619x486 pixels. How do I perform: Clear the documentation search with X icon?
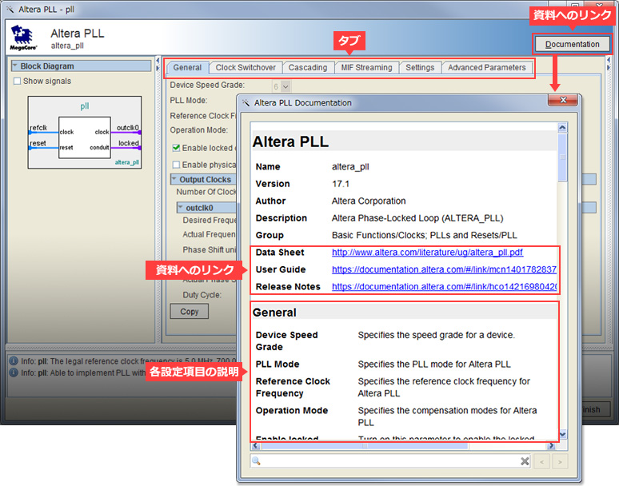point(525,460)
